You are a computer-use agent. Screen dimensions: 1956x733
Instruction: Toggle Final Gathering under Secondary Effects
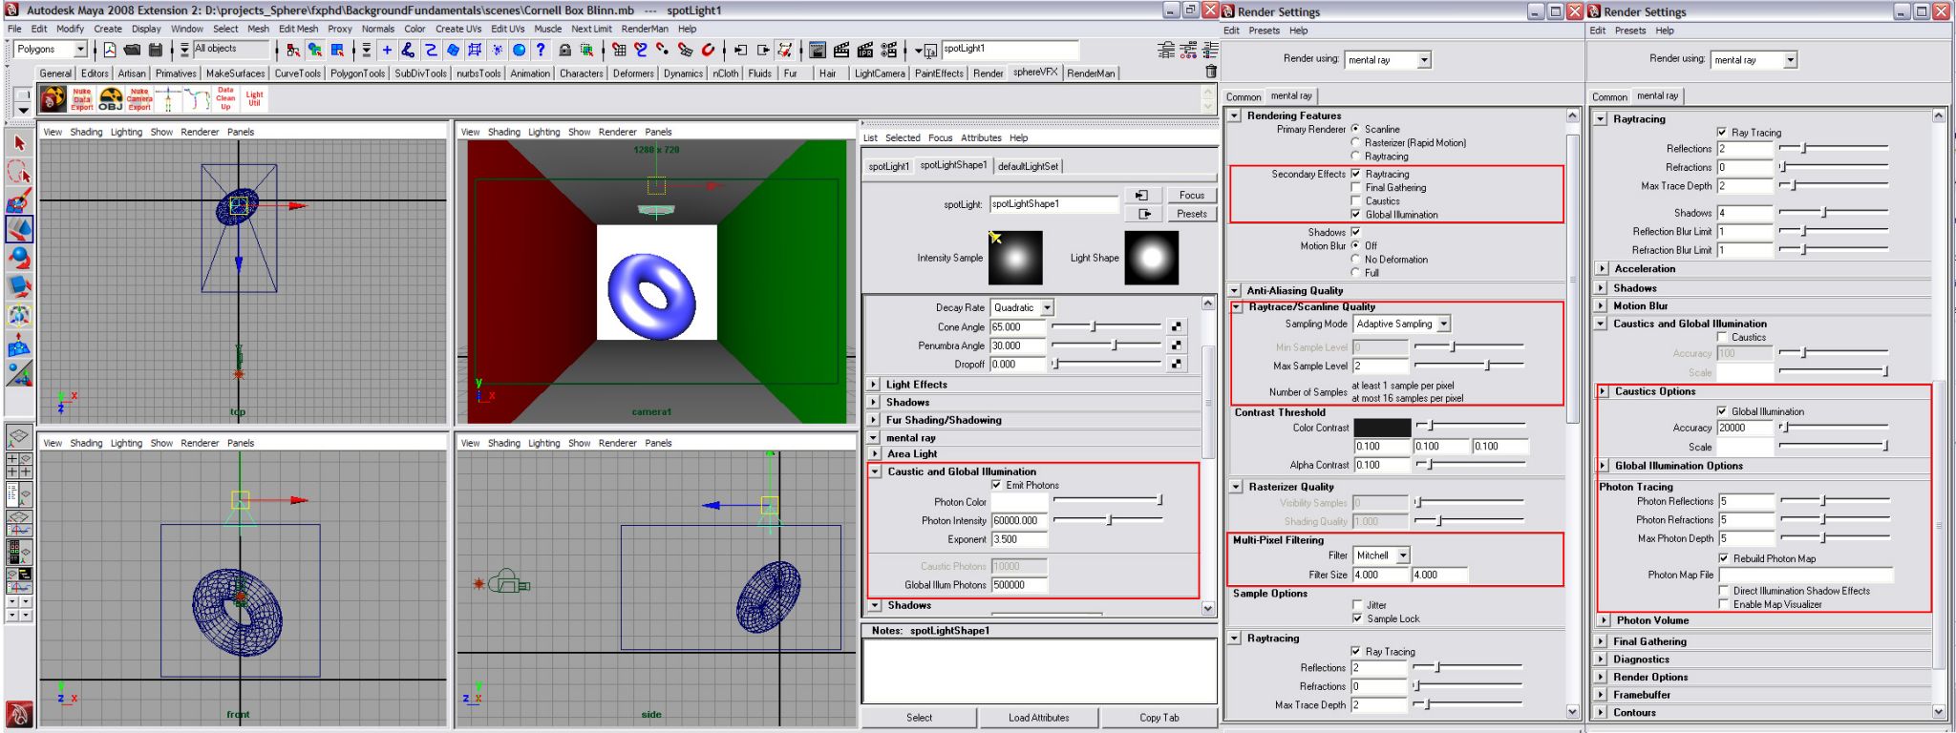[x=1356, y=188]
